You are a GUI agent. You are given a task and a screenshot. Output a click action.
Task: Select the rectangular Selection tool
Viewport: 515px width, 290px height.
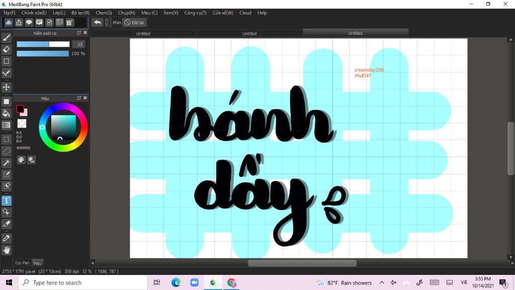(x=6, y=139)
